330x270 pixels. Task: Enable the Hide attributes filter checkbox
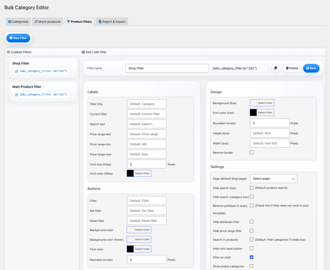251,222
